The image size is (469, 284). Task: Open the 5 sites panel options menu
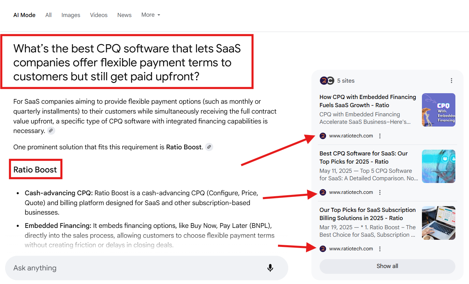pos(451,81)
